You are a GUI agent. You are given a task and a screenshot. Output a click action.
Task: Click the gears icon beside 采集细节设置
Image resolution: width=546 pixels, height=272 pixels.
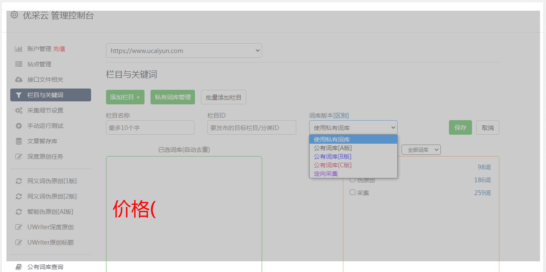(18, 110)
